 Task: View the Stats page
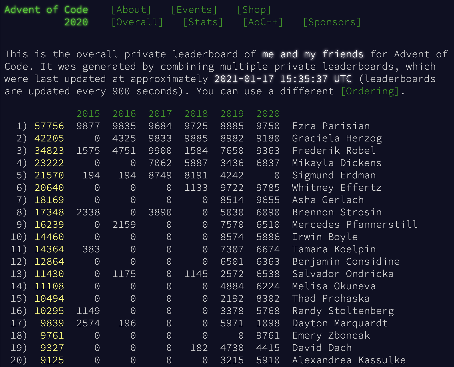[x=203, y=22]
